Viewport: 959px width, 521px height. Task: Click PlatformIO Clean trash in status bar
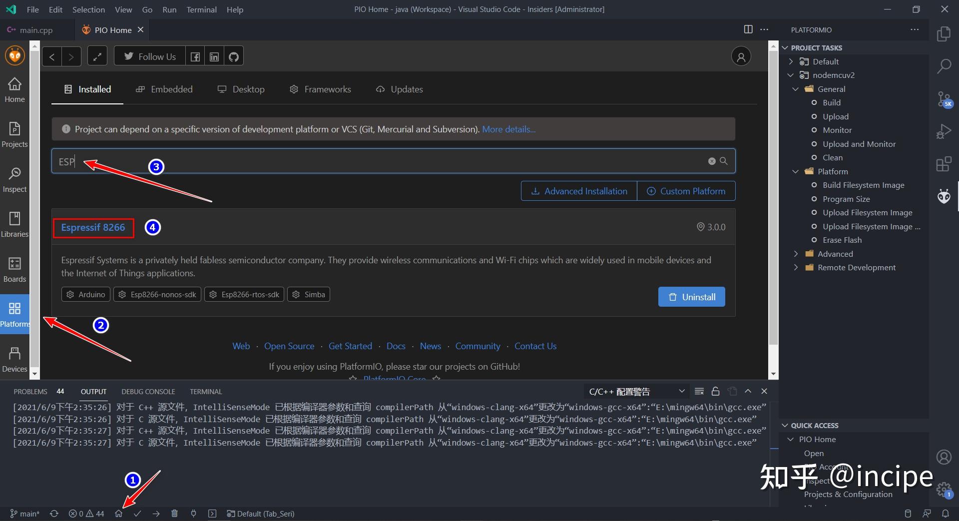click(174, 514)
